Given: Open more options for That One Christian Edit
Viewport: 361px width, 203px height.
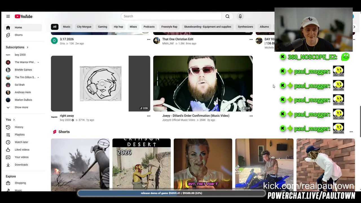Looking at the screenshot, I should coord(251,39).
